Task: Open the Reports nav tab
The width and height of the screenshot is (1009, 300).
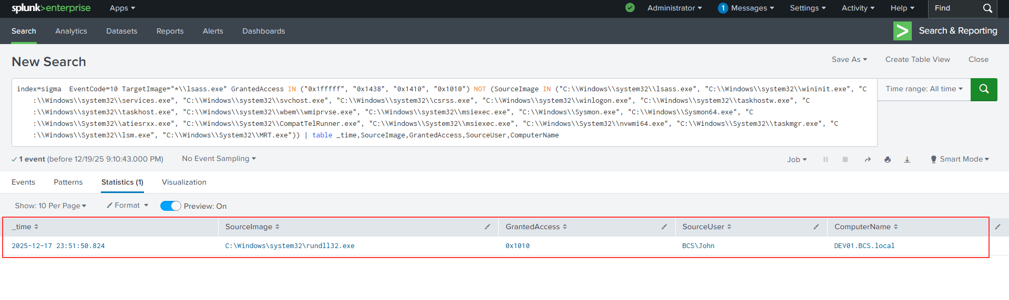Action: coord(170,31)
